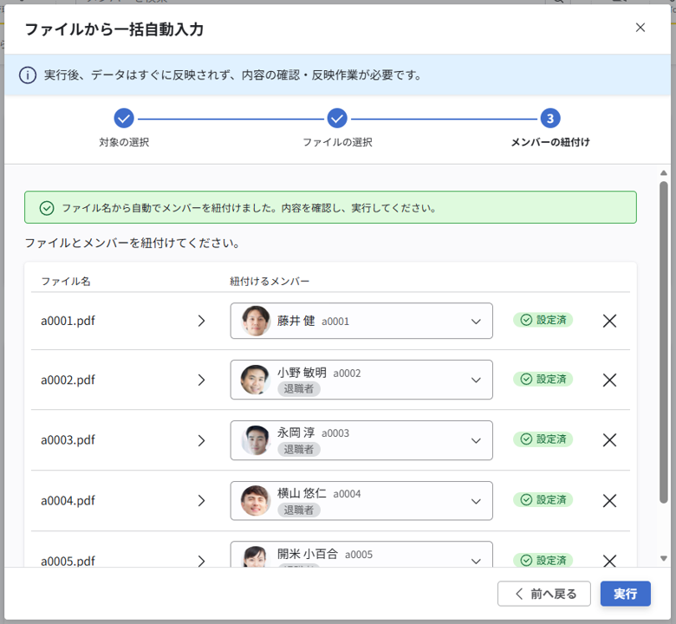This screenshot has height=624, width=676.
Task: Click file name a0003.pdf
Action: click(68, 440)
